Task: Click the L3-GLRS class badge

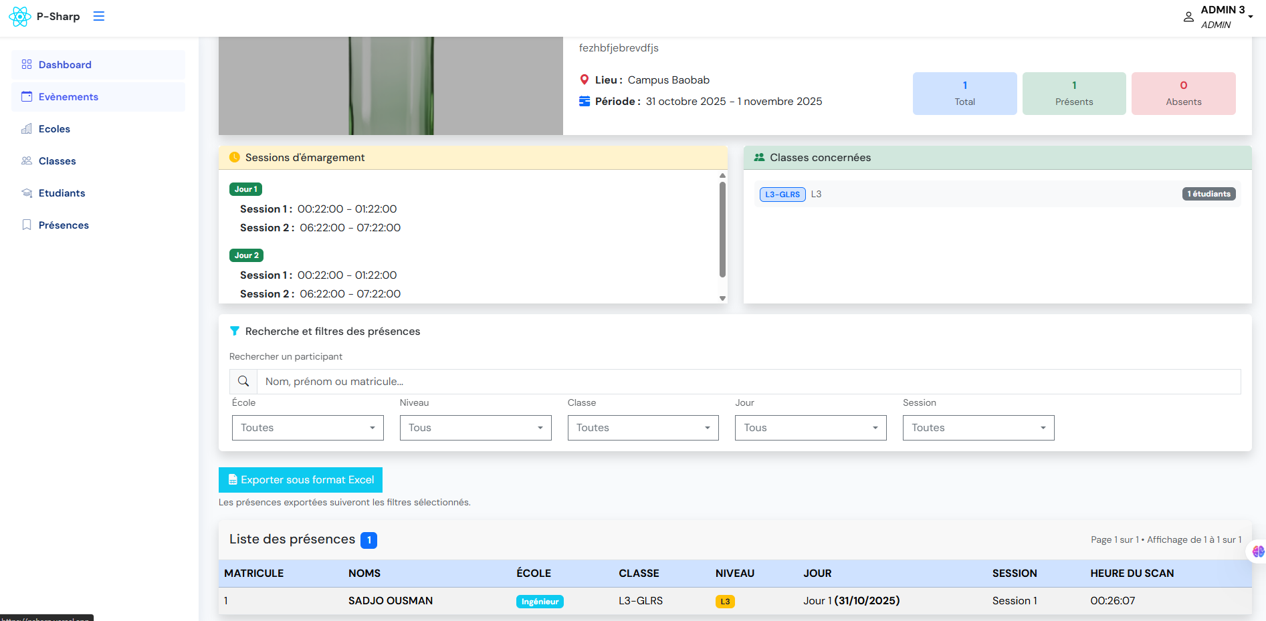Action: coord(782,195)
